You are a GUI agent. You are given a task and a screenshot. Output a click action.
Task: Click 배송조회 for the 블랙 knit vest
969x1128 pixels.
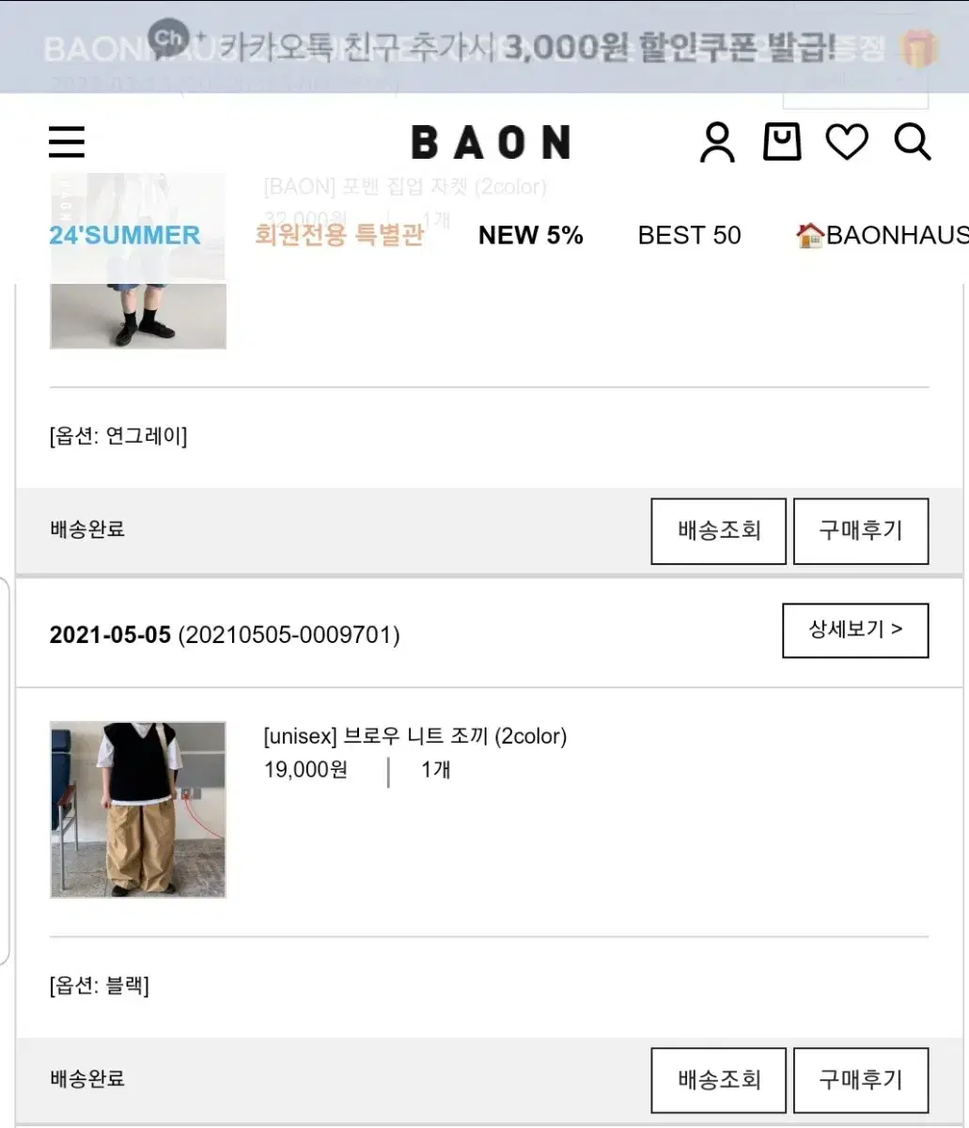tap(719, 1081)
